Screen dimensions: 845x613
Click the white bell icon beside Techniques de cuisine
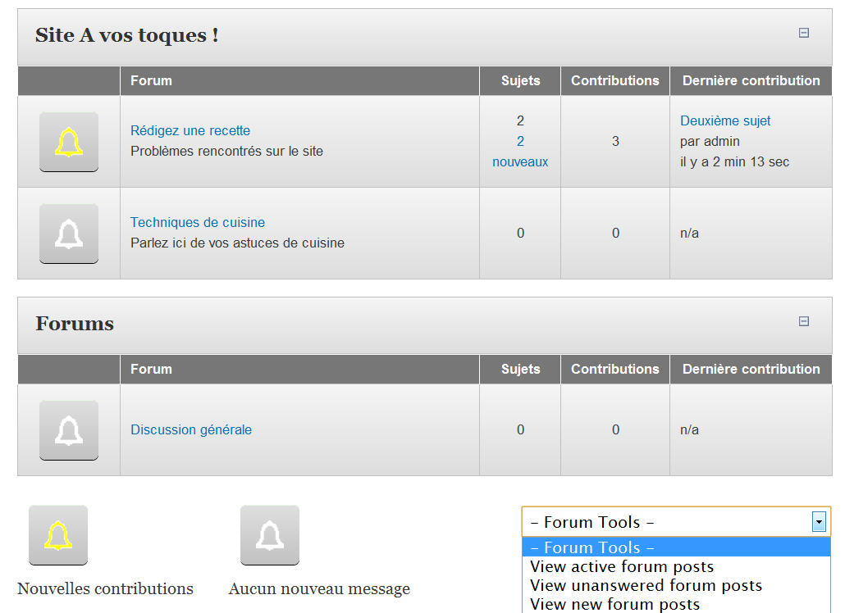point(69,234)
